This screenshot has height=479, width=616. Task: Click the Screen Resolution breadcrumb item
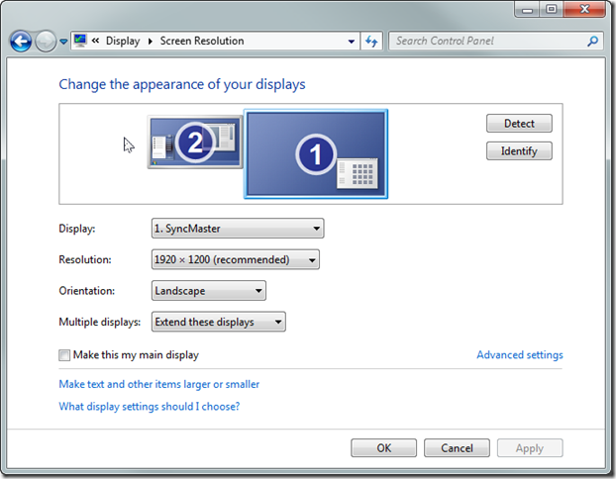[x=201, y=42]
